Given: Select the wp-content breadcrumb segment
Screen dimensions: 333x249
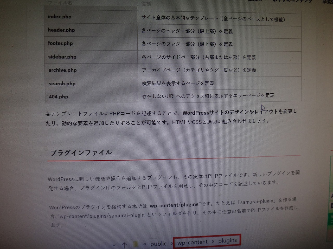Looking at the screenshot, I should 193,242.
